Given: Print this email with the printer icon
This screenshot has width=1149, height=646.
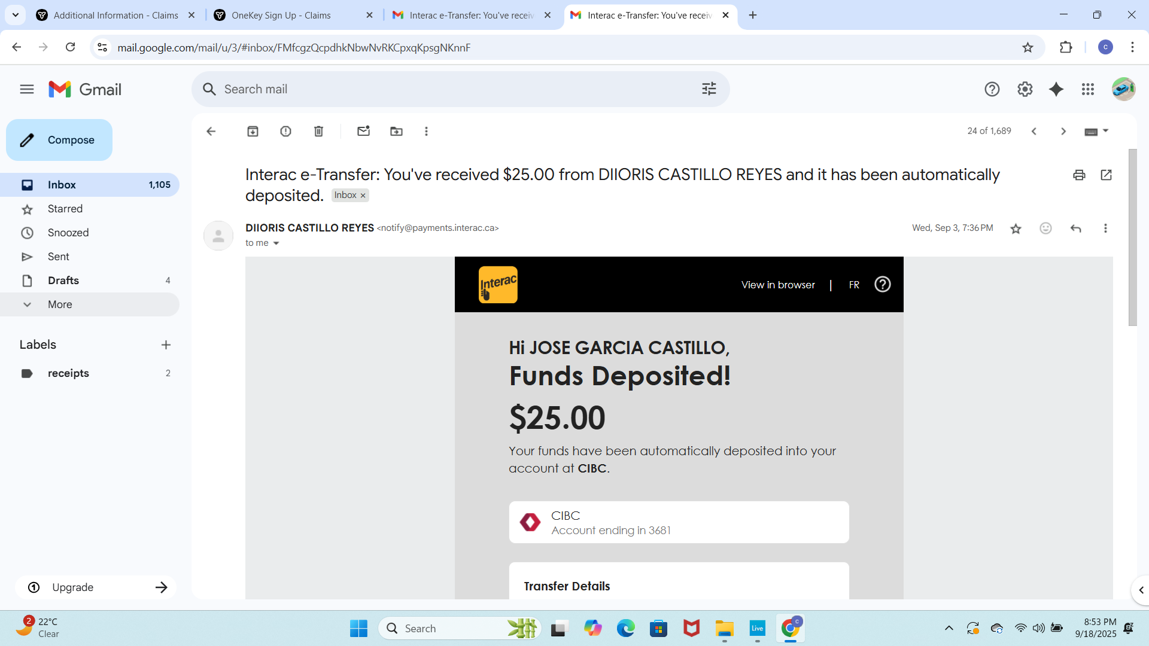Looking at the screenshot, I should (x=1079, y=175).
